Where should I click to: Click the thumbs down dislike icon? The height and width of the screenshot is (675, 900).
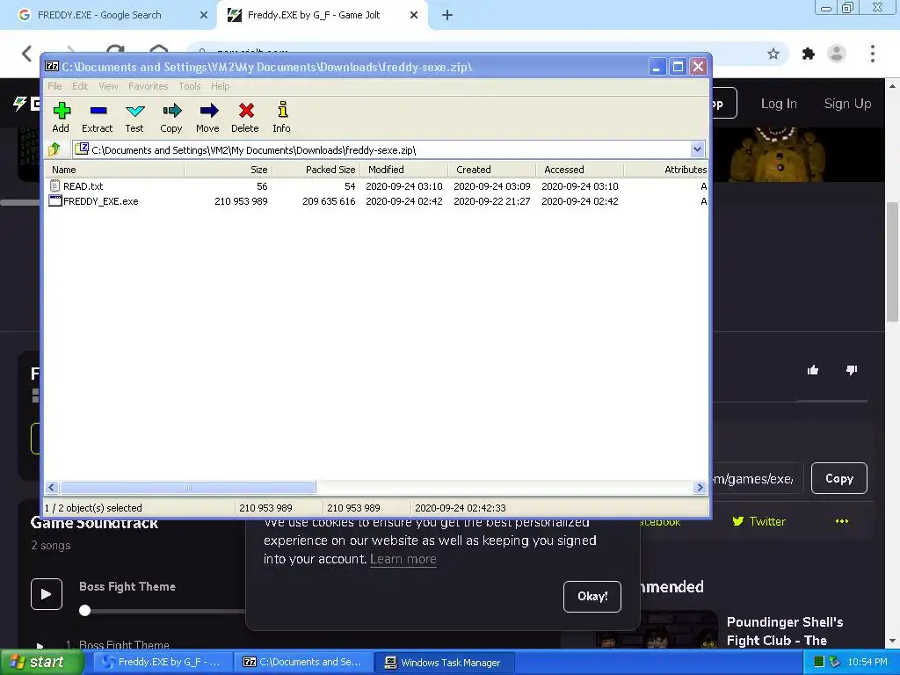point(852,370)
